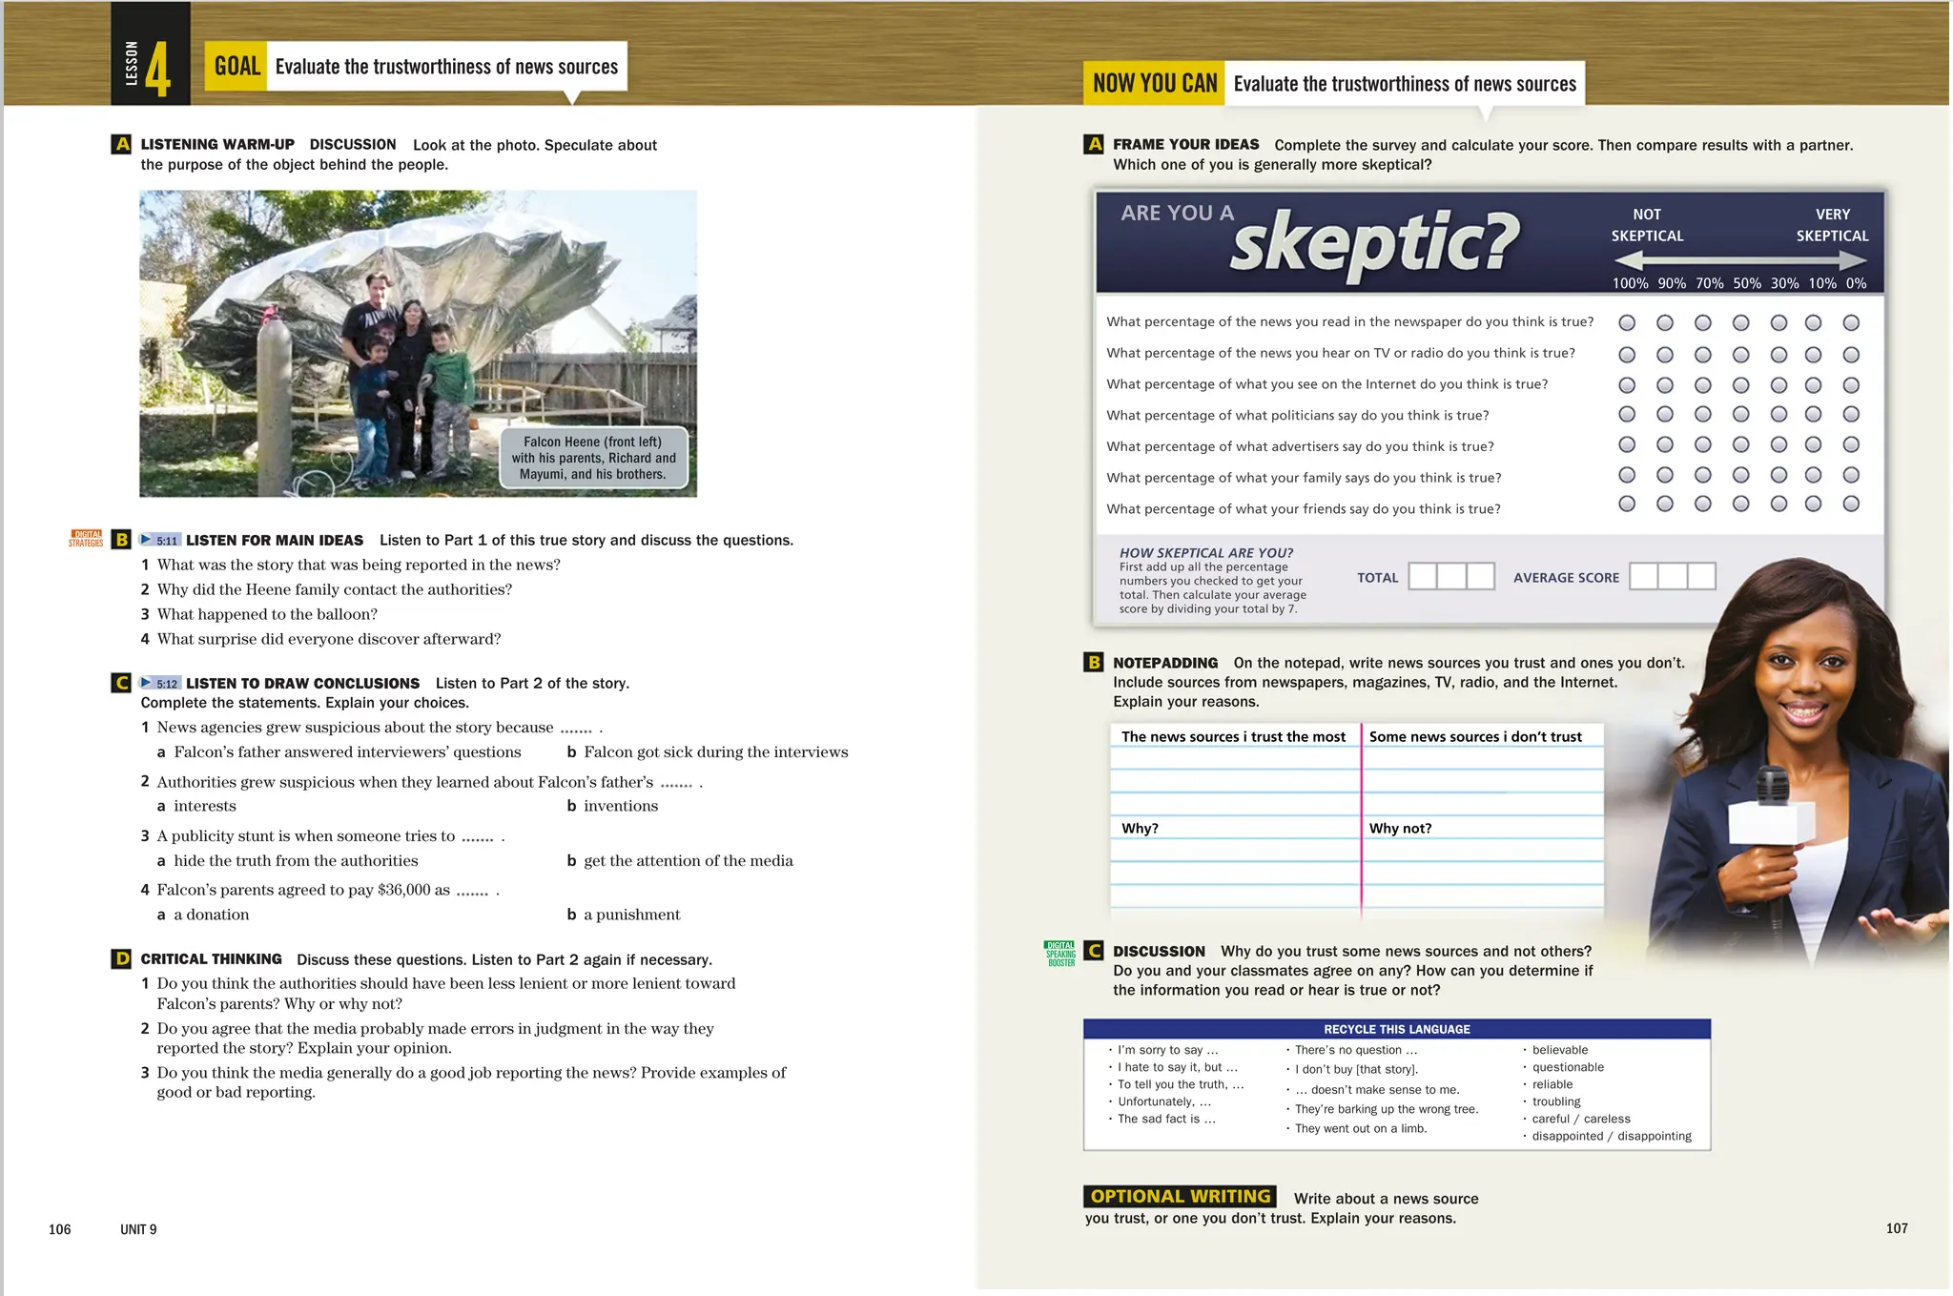The height and width of the screenshot is (1296, 1953).
Task: Select 50% for what advertisers say question
Action: (x=1740, y=445)
